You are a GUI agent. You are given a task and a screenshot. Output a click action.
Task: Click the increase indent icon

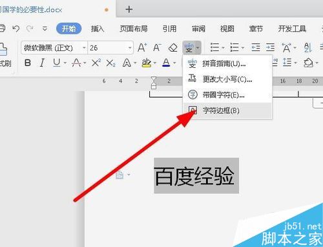(270, 47)
